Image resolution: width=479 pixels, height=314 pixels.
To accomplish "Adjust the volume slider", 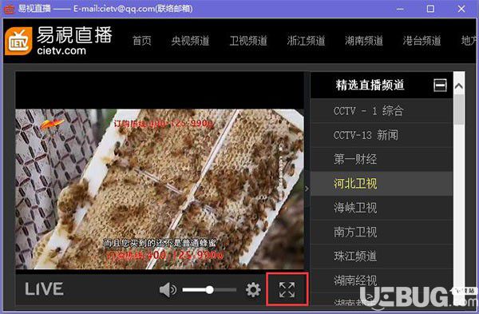I will [x=209, y=289].
